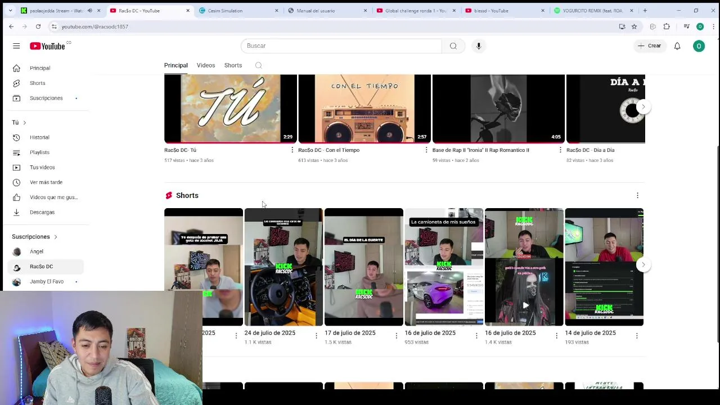This screenshot has height=405, width=720.
Task: Open the Rac$o DC - Día a Día title
Action: click(590, 150)
